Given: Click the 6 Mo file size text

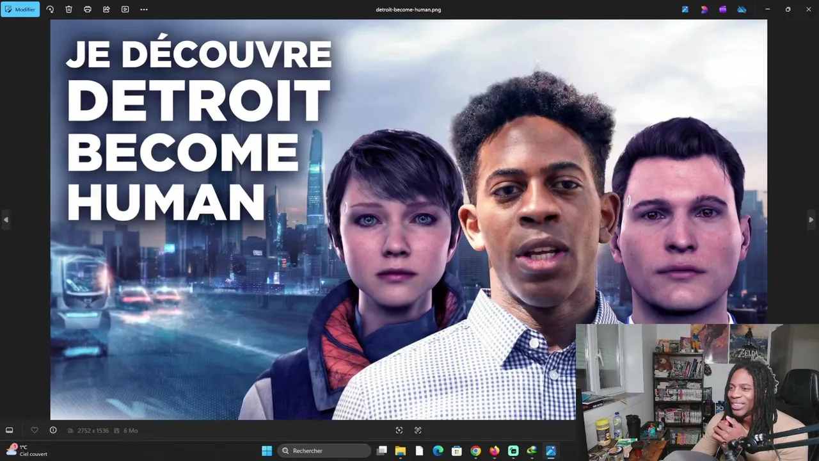Looking at the screenshot, I should (131, 431).
